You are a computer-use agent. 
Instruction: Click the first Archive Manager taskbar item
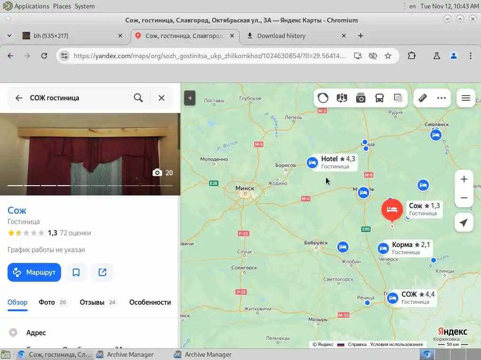pyautogui.click(x=125, y=354)
